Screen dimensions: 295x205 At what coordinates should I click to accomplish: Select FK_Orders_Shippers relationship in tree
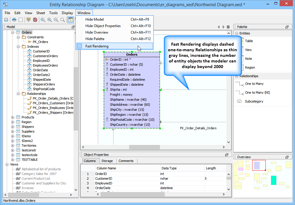(x=53, y=113)
